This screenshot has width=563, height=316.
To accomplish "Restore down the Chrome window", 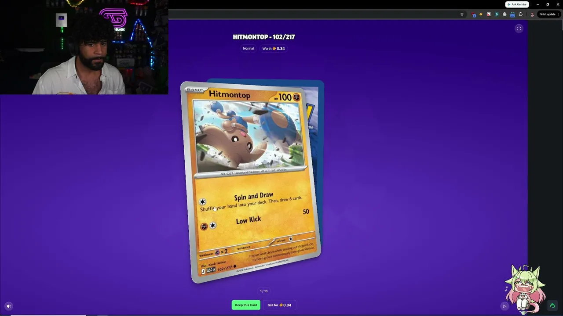I will [x=548, y=4].
